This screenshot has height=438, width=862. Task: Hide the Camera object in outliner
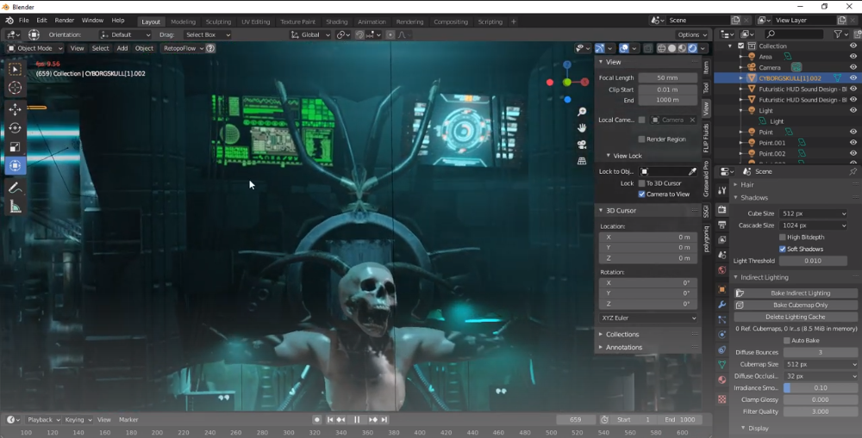pyautogui.click(x=853, y=67)
